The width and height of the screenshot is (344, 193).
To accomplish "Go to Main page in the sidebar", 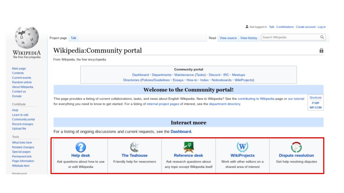I will 19,69.
